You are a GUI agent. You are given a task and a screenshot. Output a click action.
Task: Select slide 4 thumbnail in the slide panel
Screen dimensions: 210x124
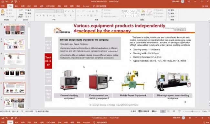(x=15, y=59)
